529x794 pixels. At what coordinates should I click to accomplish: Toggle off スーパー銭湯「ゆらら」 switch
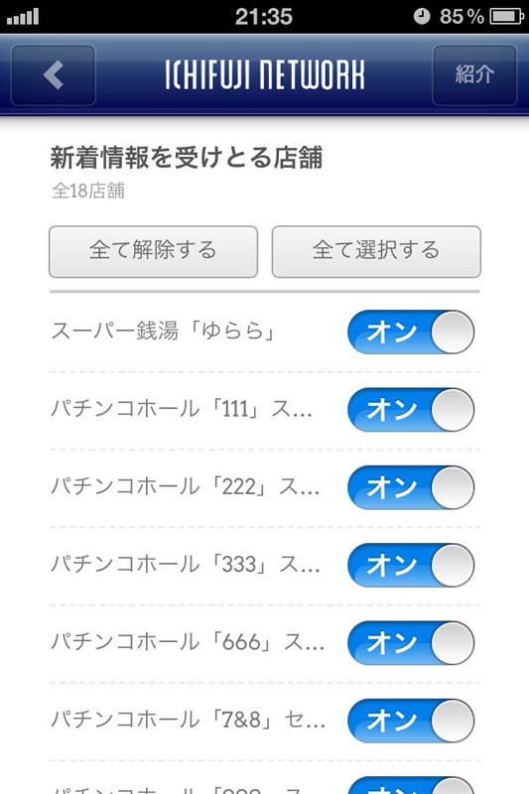click(411, 332)
